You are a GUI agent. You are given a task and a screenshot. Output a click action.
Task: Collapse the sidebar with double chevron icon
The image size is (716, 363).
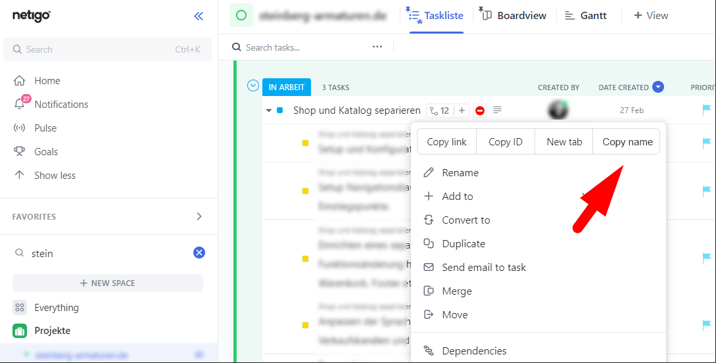tap(199, 16)
